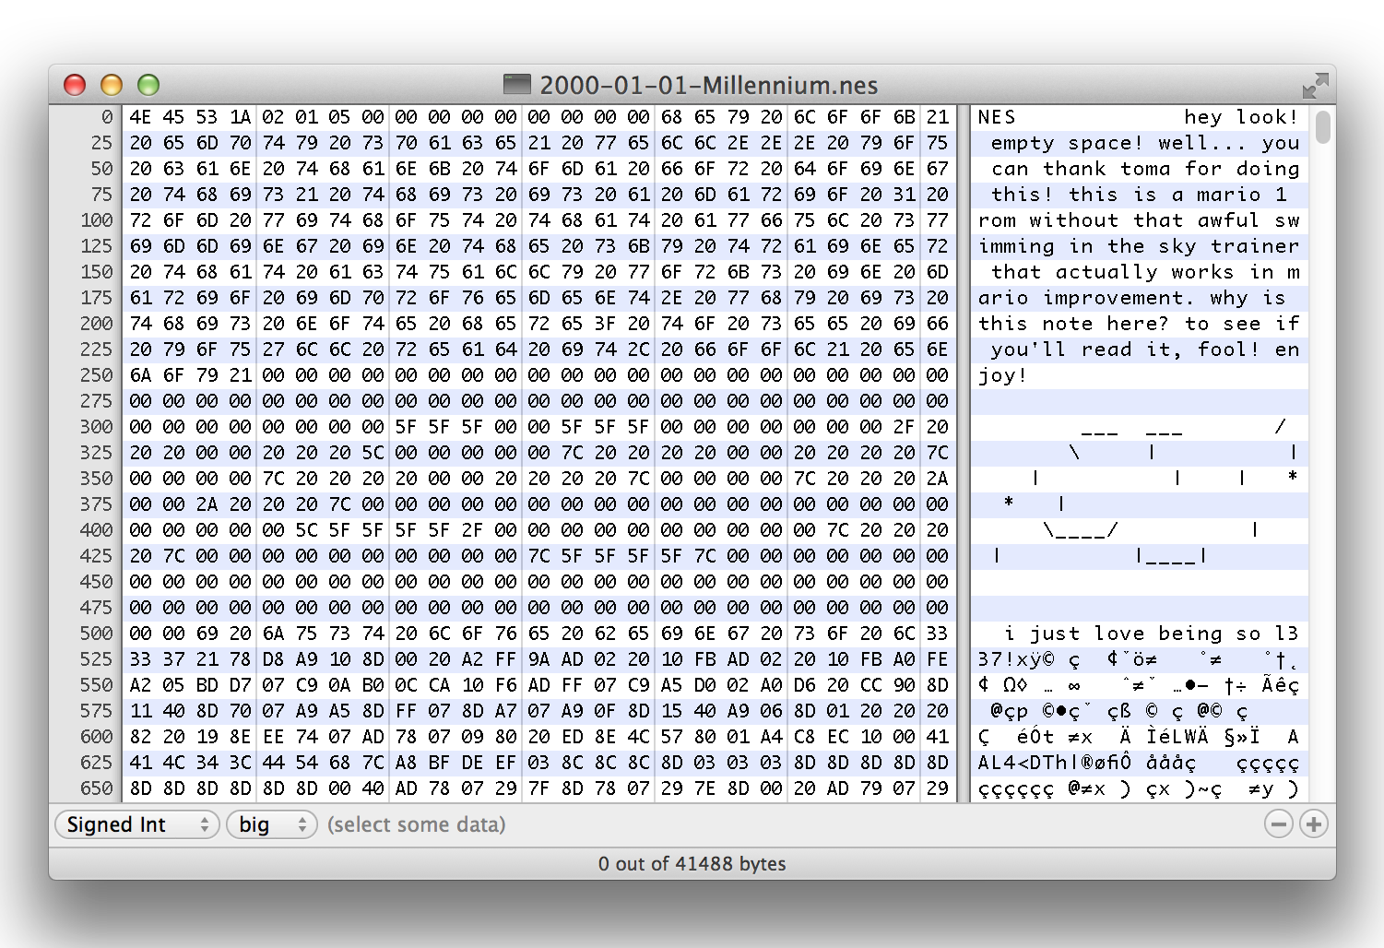The image size is (1384, 948).
Task: Click line offset number 400
Action: tap(97, 530)
